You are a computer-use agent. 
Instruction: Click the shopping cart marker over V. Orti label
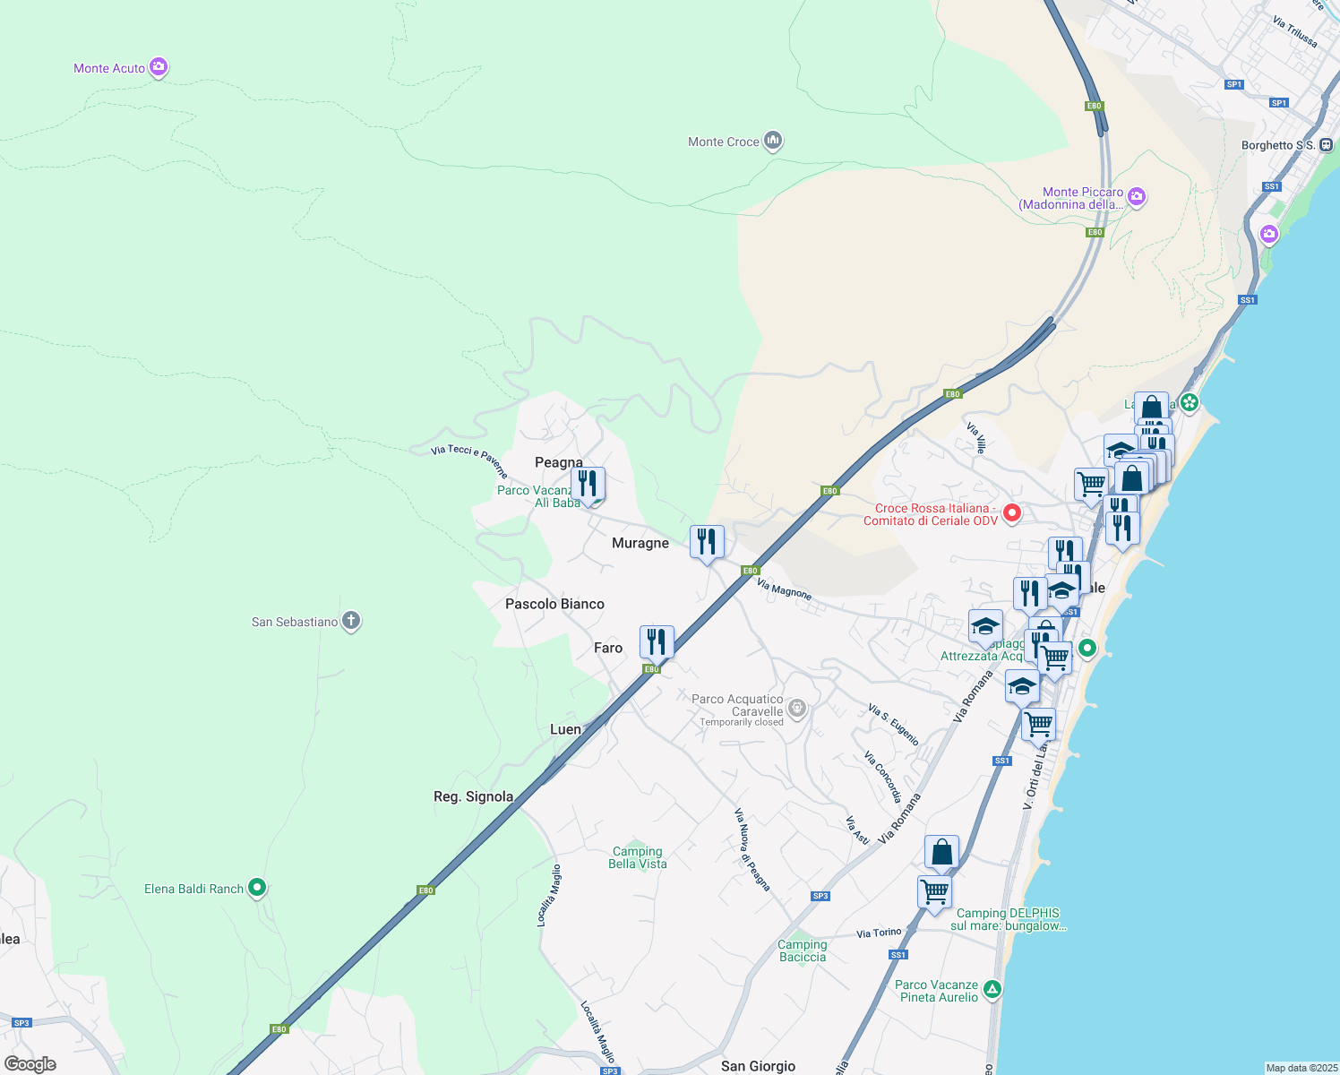[x=1038, y=726]
